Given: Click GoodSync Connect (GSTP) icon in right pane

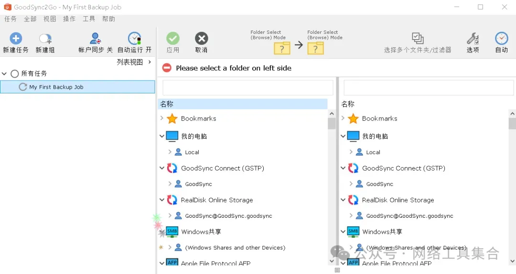Looking at the screenshot, I should tap(353, 168).
